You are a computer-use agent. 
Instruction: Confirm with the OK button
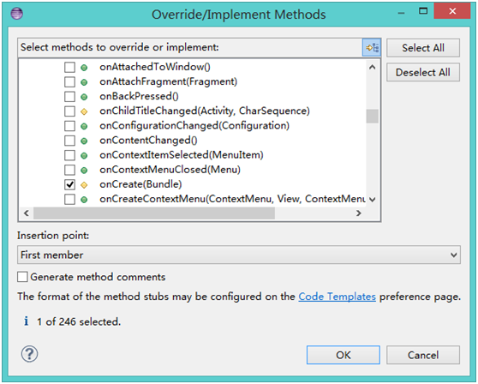tap(344, 355)
